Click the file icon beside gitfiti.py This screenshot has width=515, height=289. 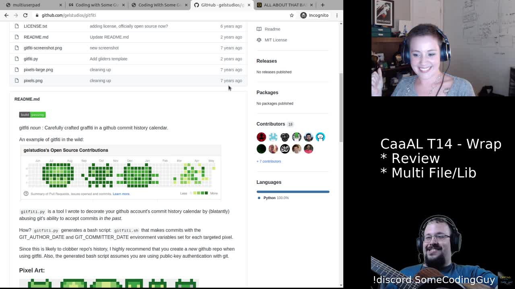pyautogui.click(x=16, y=59)
